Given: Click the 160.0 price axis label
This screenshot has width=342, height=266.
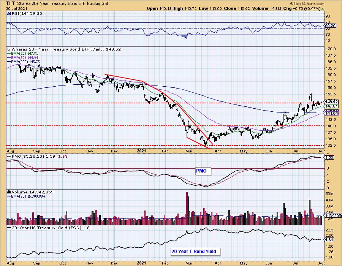Looking at the screenshot, I should (331, 74).
